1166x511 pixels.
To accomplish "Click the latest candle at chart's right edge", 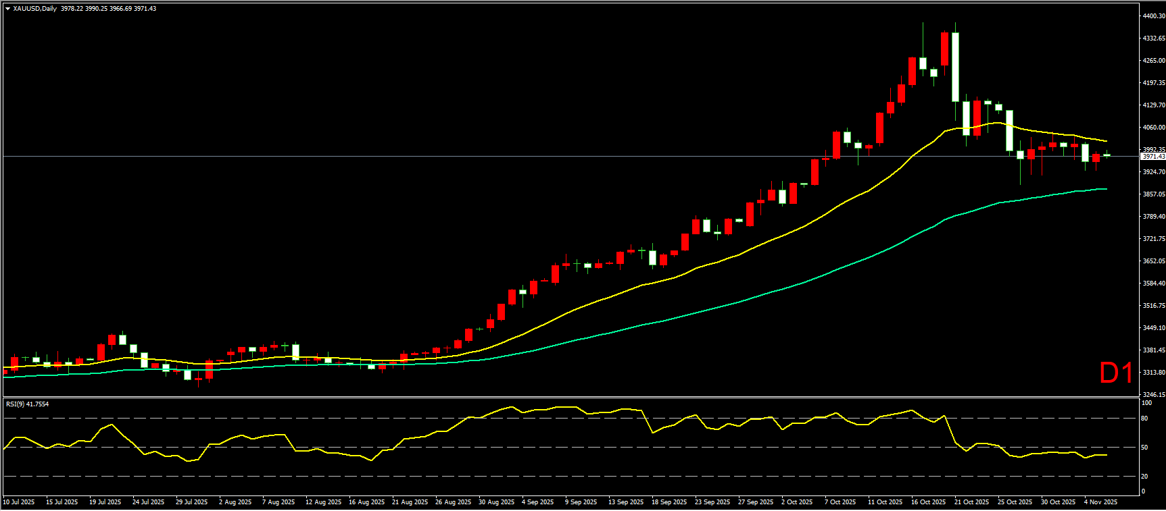I will click(x=1107, y=155).
